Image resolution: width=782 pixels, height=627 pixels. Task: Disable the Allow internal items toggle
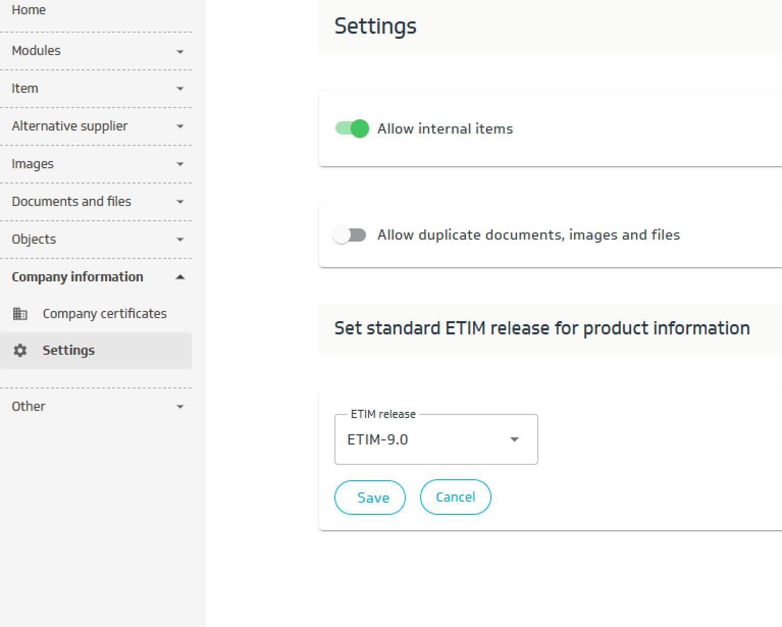point(352,129)
